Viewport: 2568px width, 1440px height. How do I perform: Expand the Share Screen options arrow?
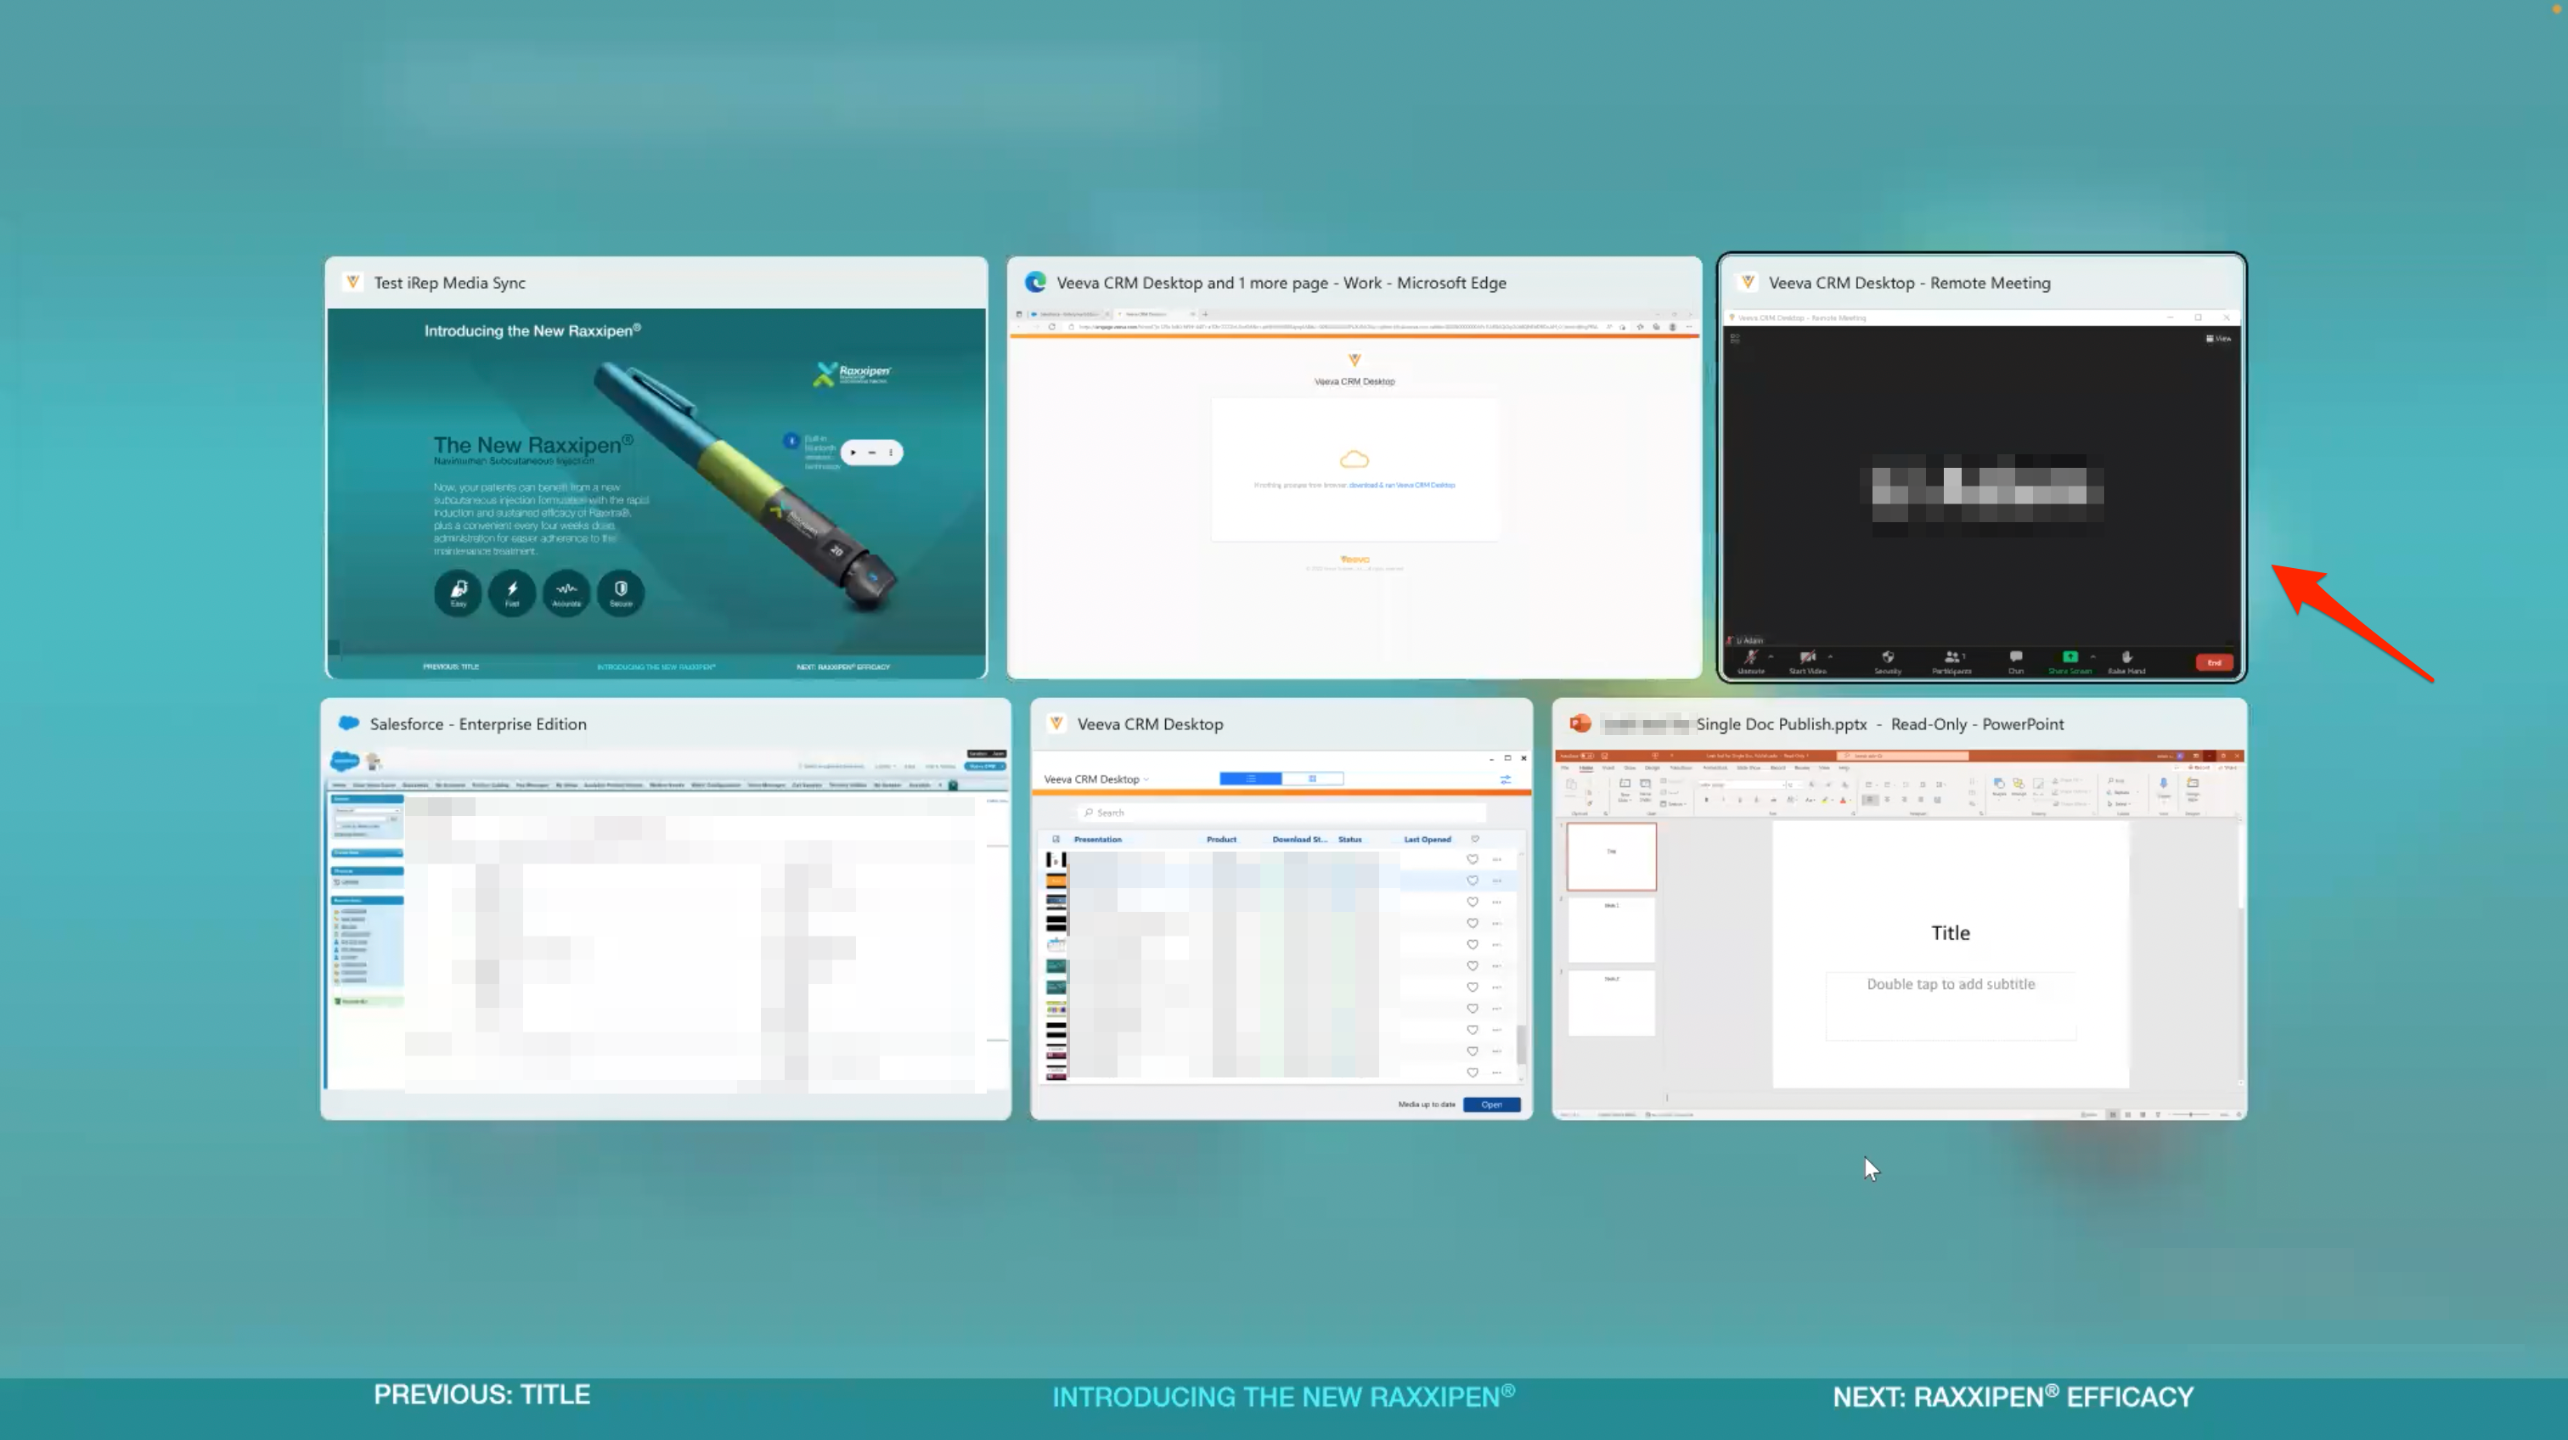click(x=2092, y=658)
